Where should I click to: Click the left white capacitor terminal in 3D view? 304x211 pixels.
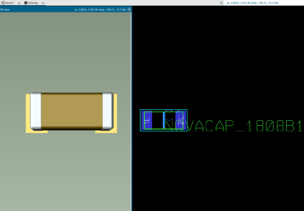point(36,111)
